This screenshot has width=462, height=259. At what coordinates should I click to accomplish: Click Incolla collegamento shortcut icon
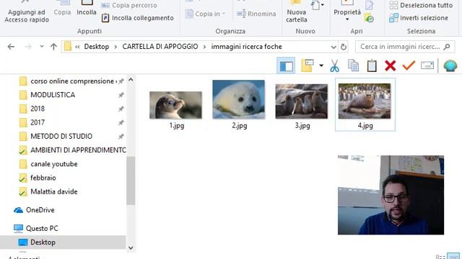(x=105, y=18)
